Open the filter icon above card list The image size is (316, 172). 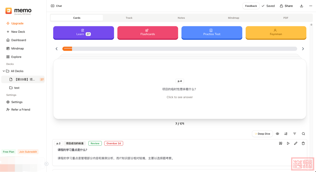[295, 134]
